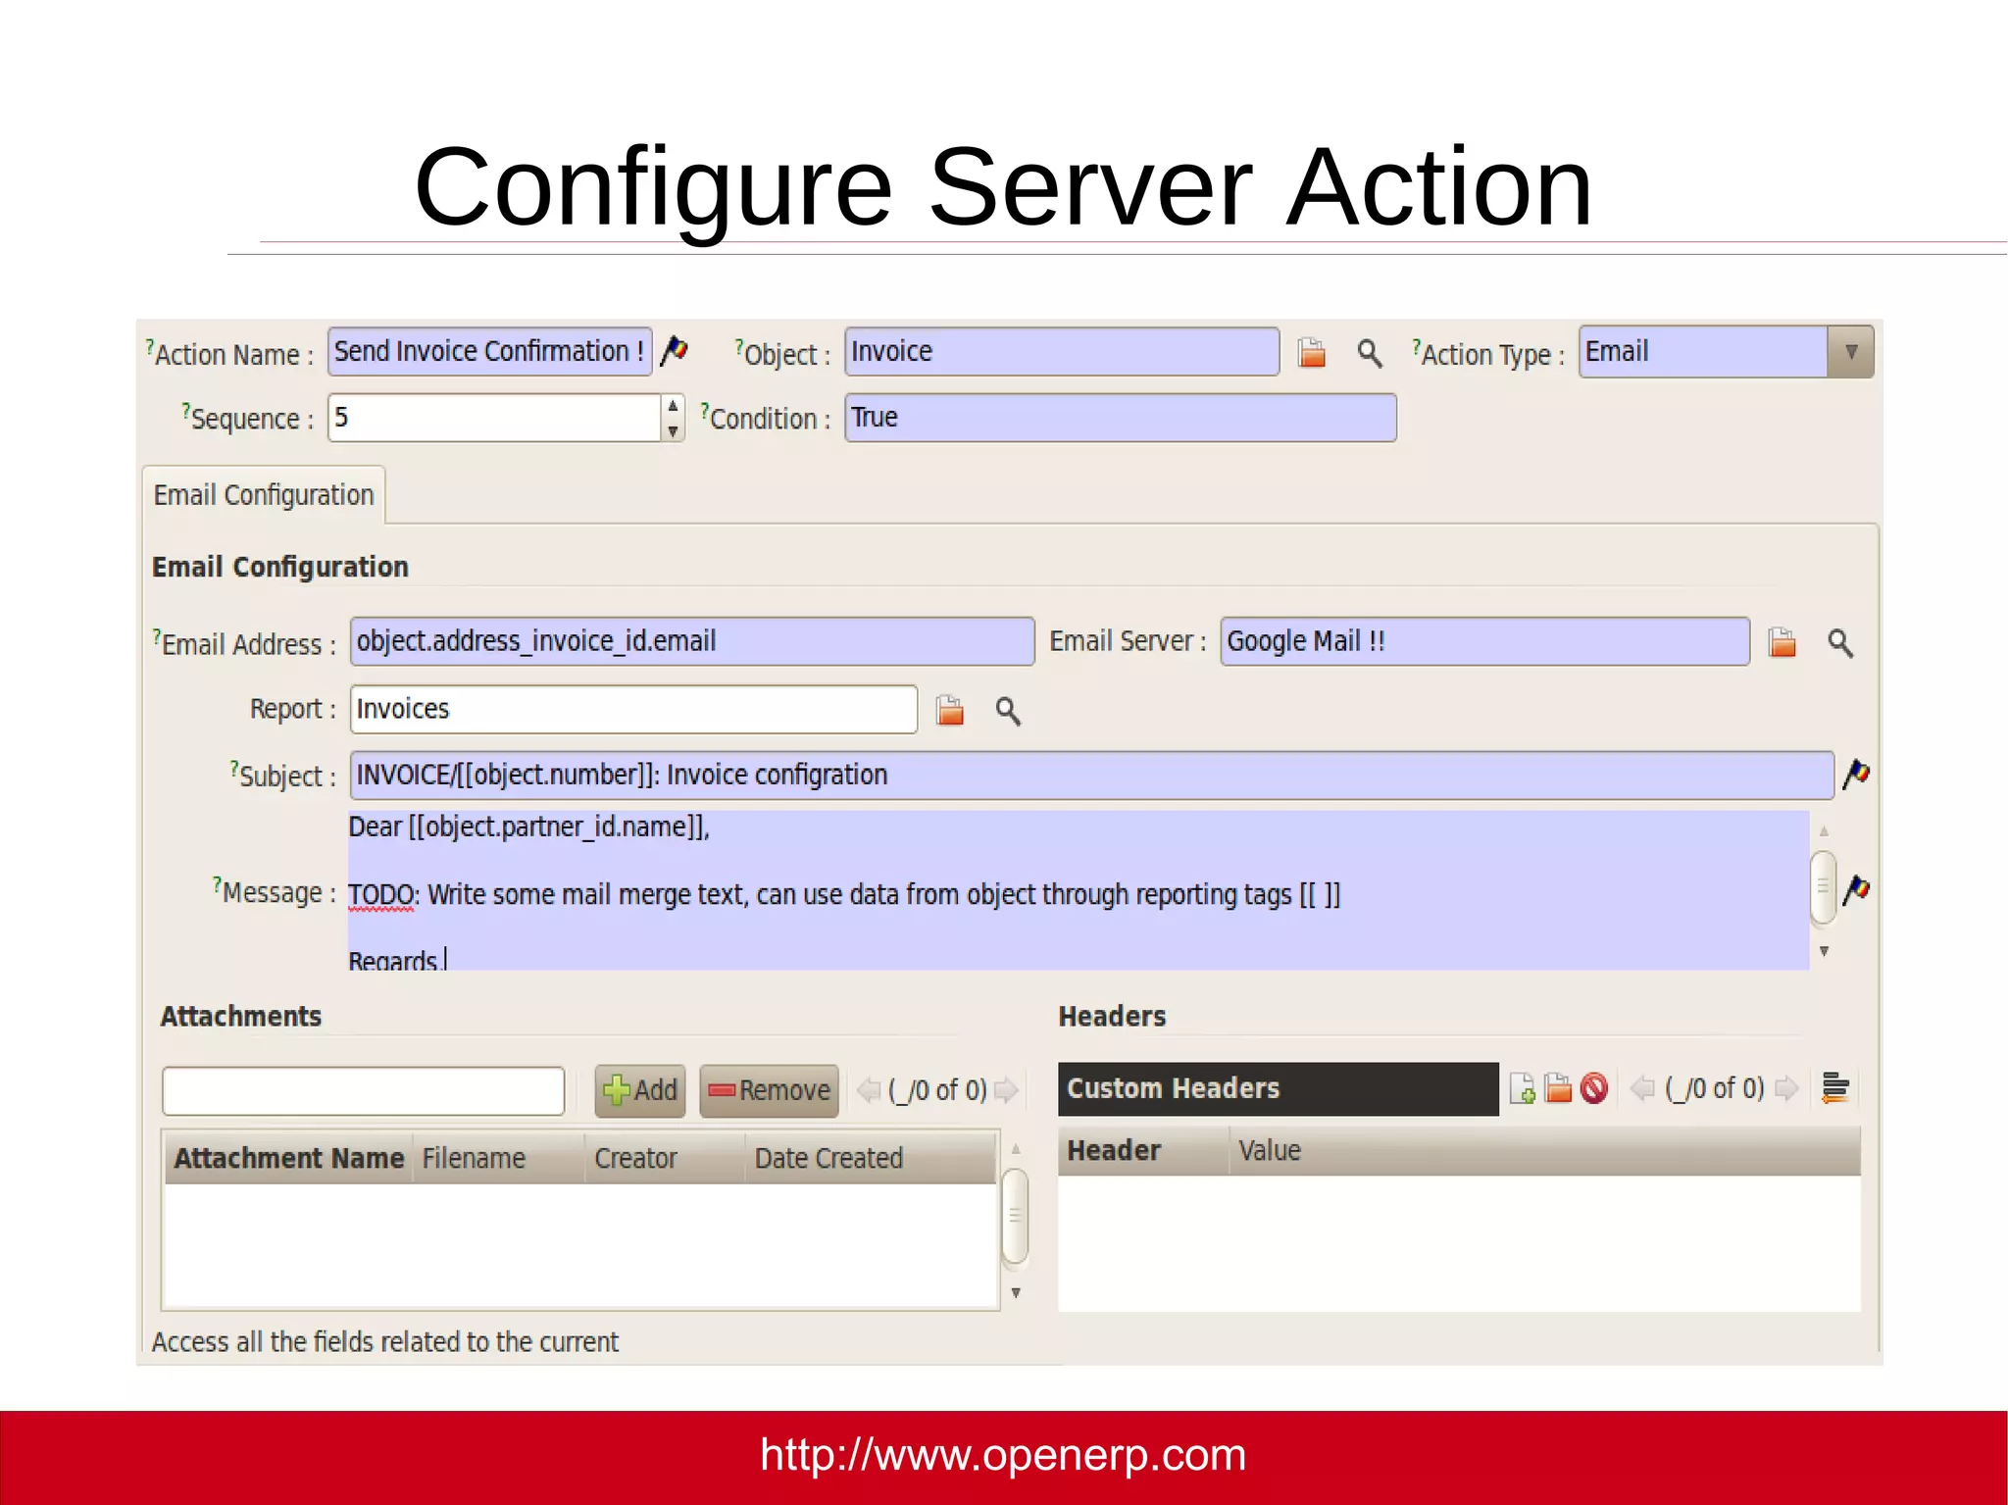Sort Custom Headers by Header column
2008x1505 pixels.
coord(1143,1150)
